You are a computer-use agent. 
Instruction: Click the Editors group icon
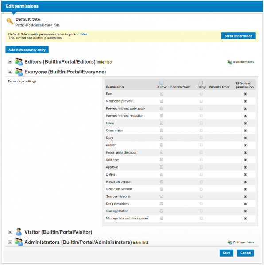(19, 61)
